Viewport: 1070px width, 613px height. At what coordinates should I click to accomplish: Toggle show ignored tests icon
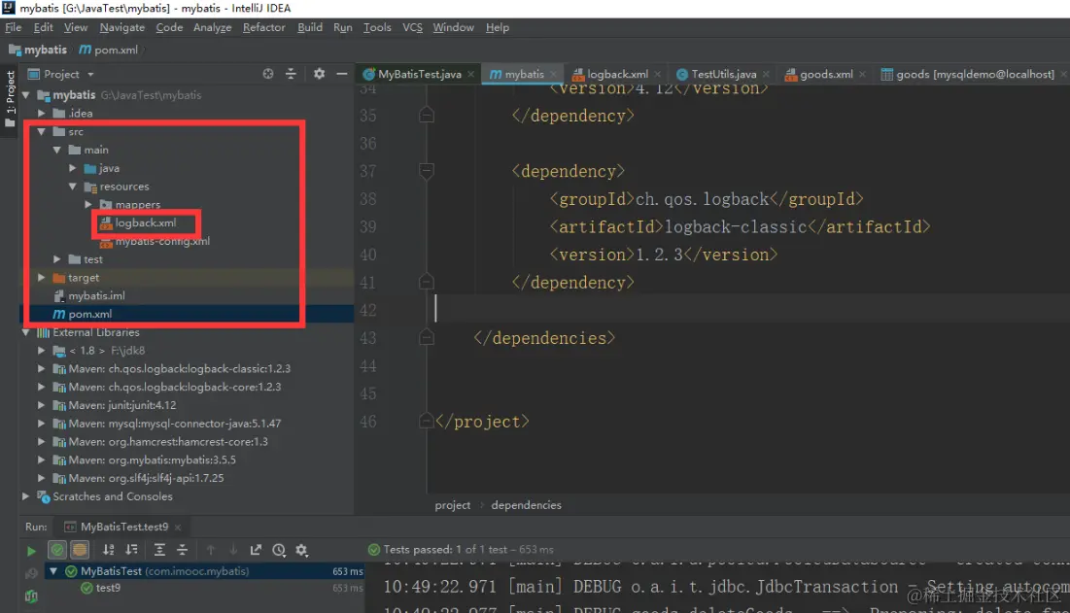click(80, 550)
